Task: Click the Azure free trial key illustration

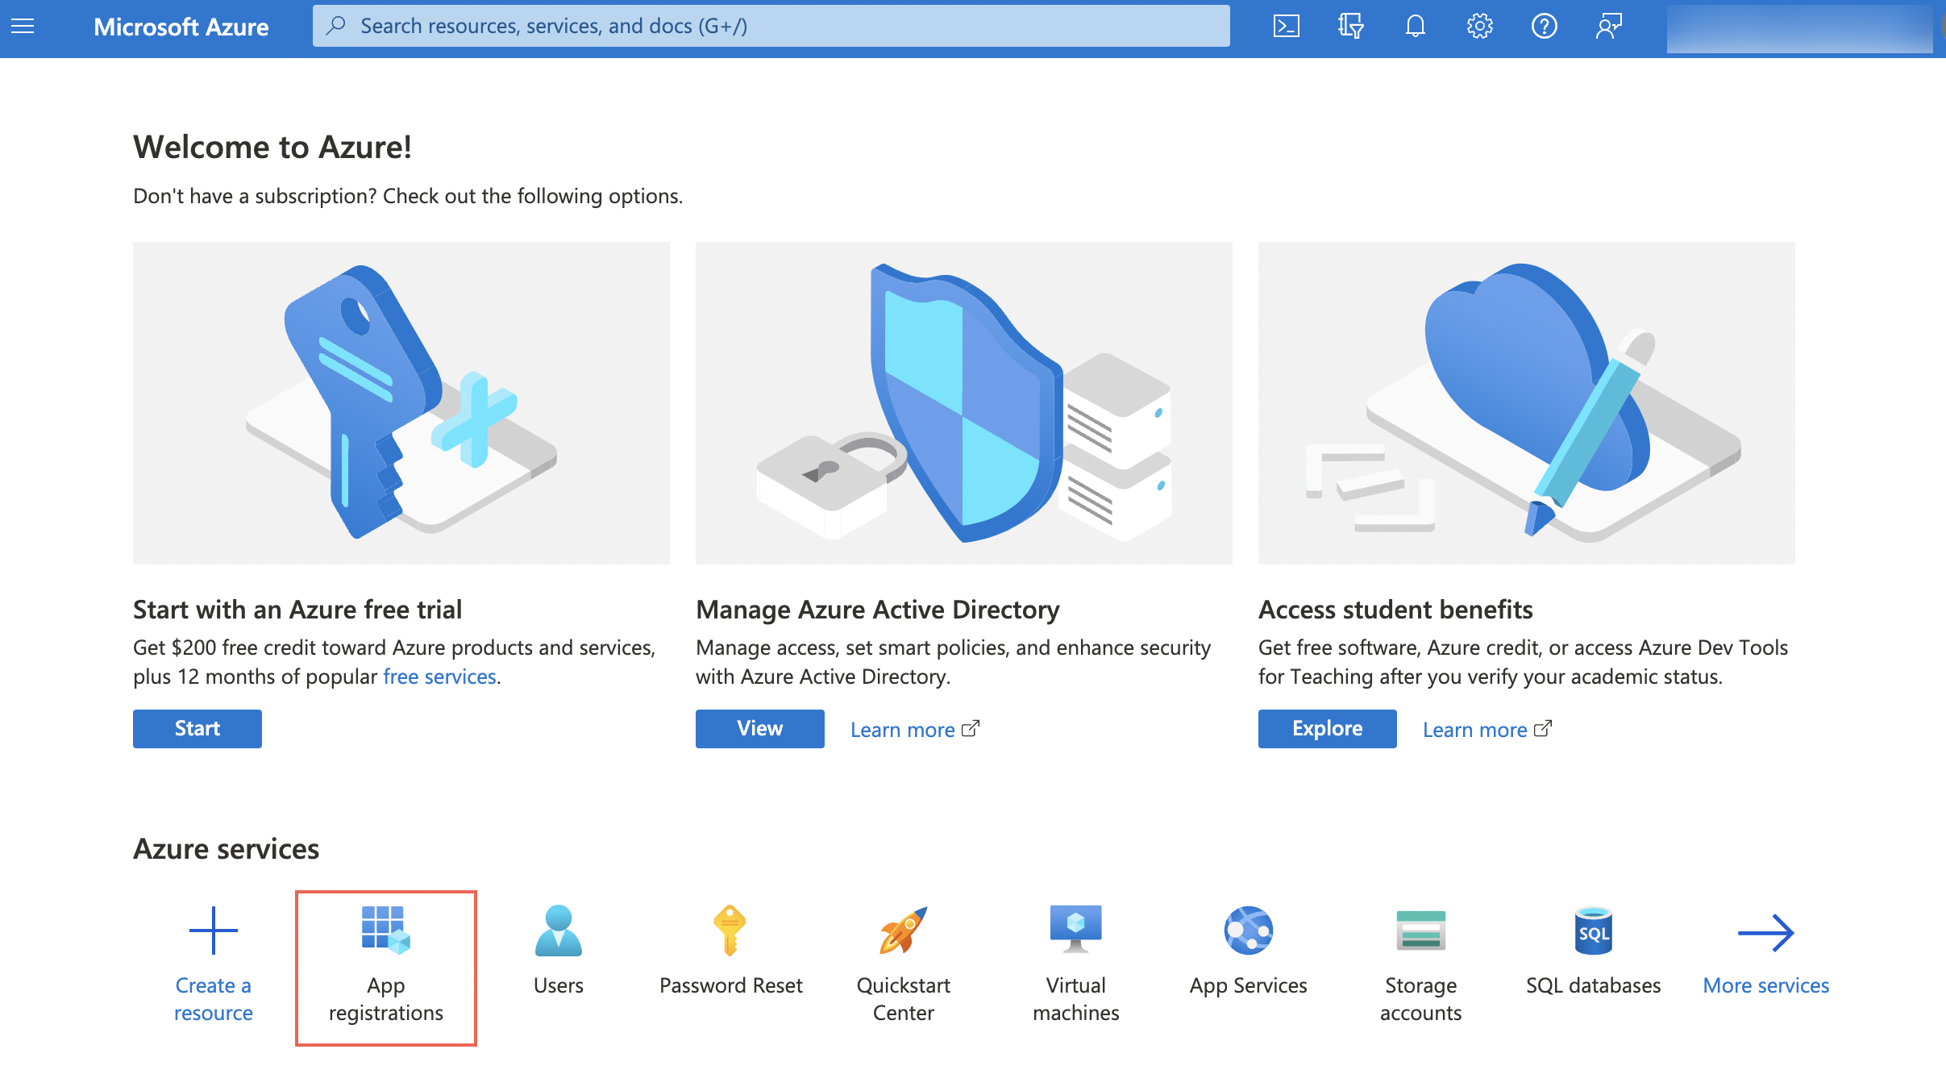Action: [401, 403]
